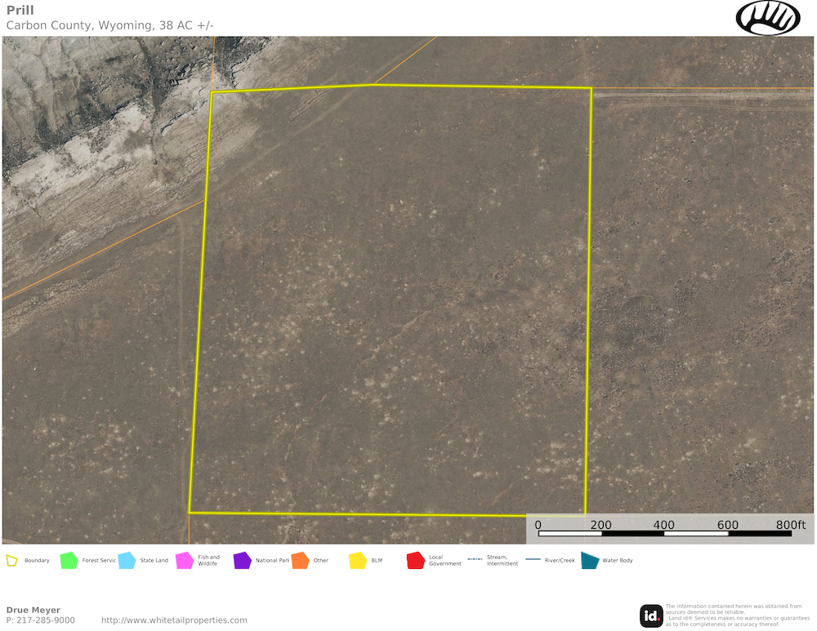This screenshot has width=817, height=631.
Task: Click the phone number 217-285-9000
Action: click(45, 620)
